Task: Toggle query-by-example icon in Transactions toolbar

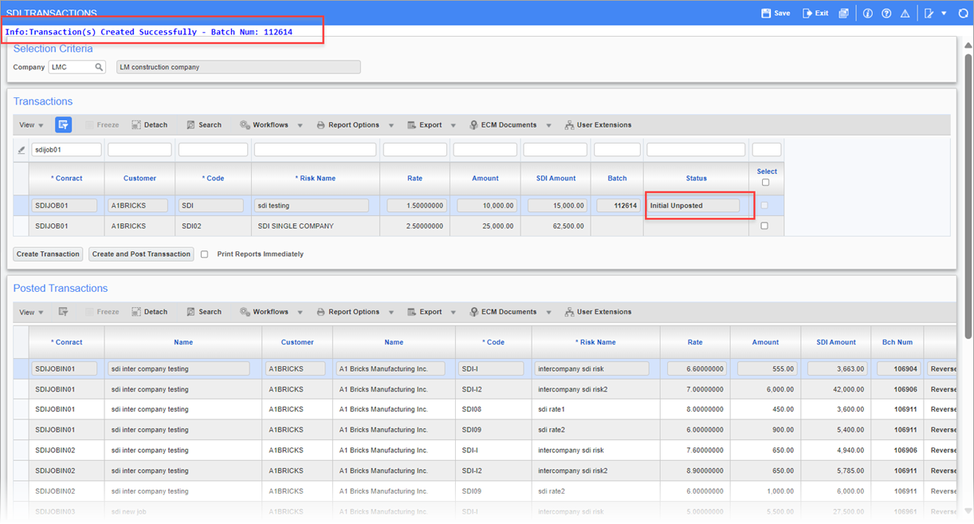Action: [64, 124]
